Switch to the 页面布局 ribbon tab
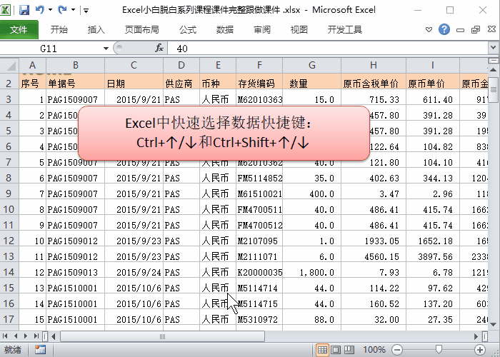The image size is (500, 357). 141,30
